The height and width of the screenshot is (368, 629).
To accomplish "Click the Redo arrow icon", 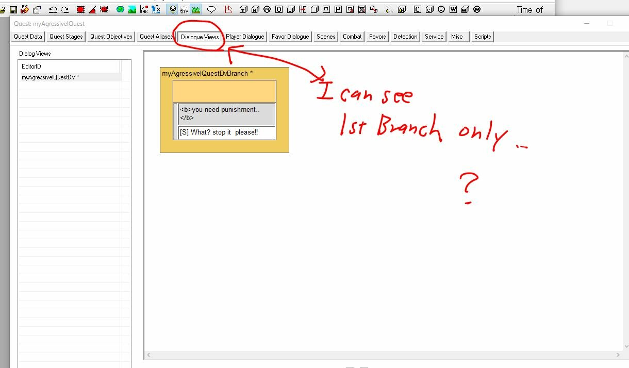I will tap(64, 10).
